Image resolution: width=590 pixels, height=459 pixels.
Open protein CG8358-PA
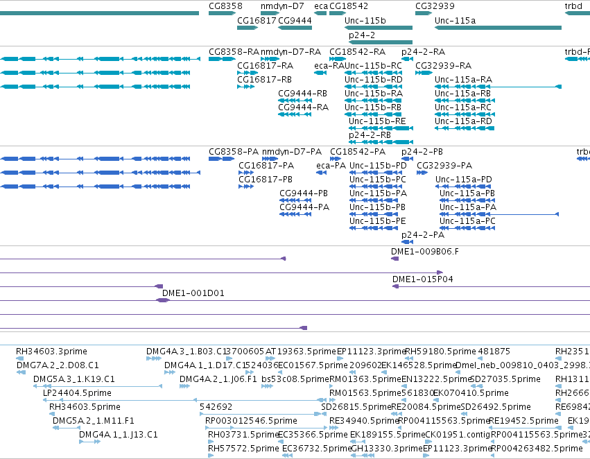[x=234, y=152]
